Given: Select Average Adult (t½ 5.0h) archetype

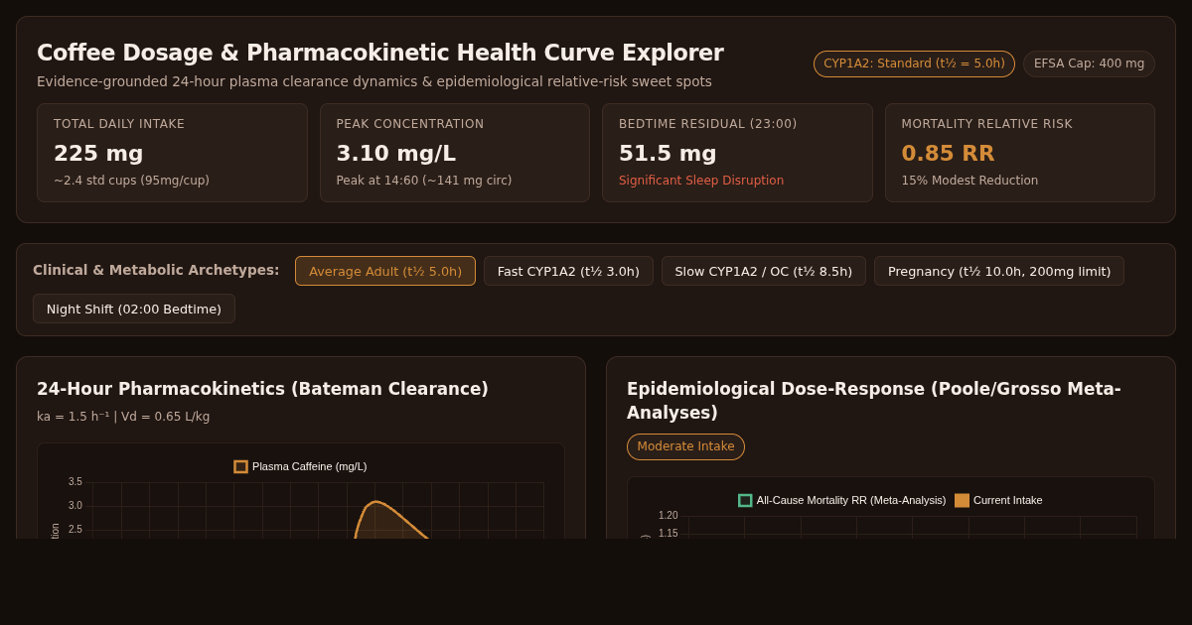Looking at the screenshot, I should coord(385,271).
